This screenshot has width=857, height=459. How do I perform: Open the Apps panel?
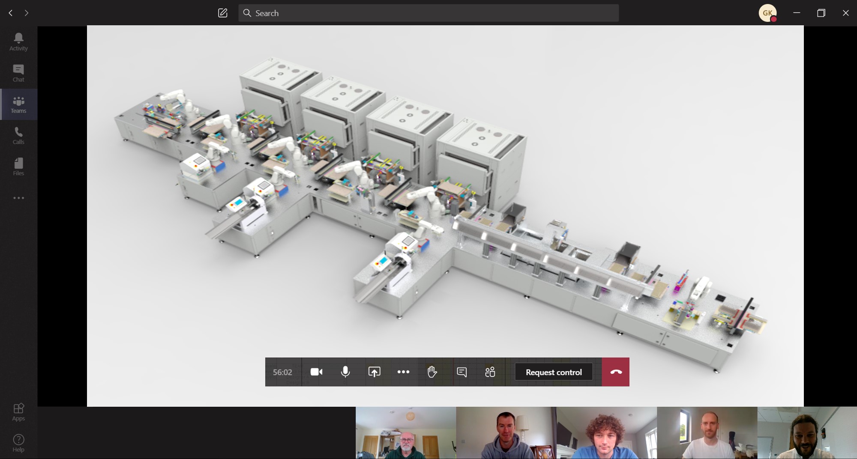point(18,411)
